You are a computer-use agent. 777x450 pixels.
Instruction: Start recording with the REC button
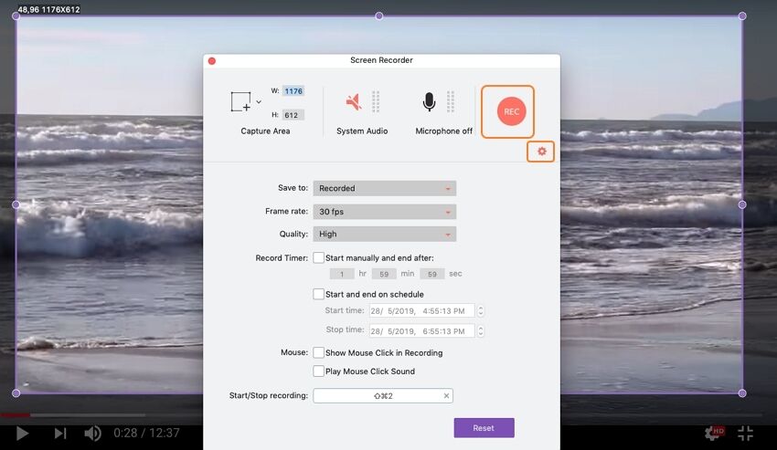pos(511,111)
